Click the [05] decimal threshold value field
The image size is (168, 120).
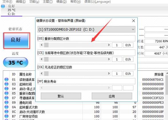pyautogui.click(x=117, y=45)
